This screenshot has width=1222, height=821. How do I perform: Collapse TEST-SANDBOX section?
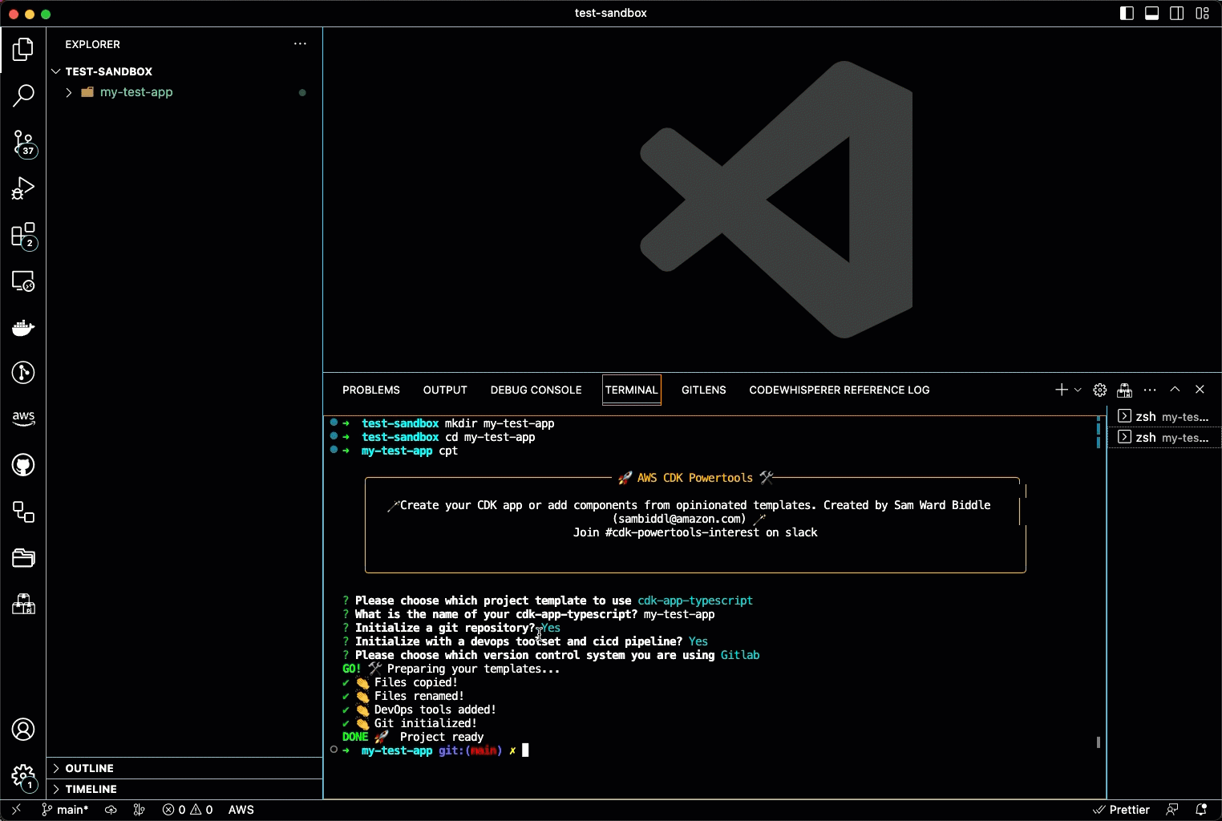pos(56,71)
